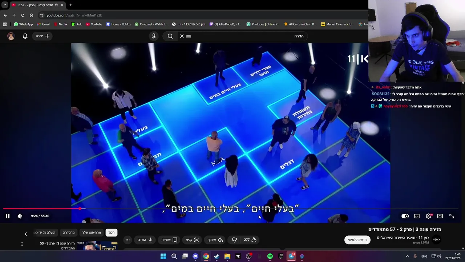Image resolution: width=465 pixels, height=262 pixels.
Task: Switch to theater mode view
Action: pos(440,216)
